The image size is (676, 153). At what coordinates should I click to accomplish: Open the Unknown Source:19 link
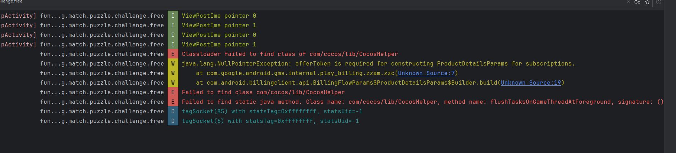pos(531,83)
